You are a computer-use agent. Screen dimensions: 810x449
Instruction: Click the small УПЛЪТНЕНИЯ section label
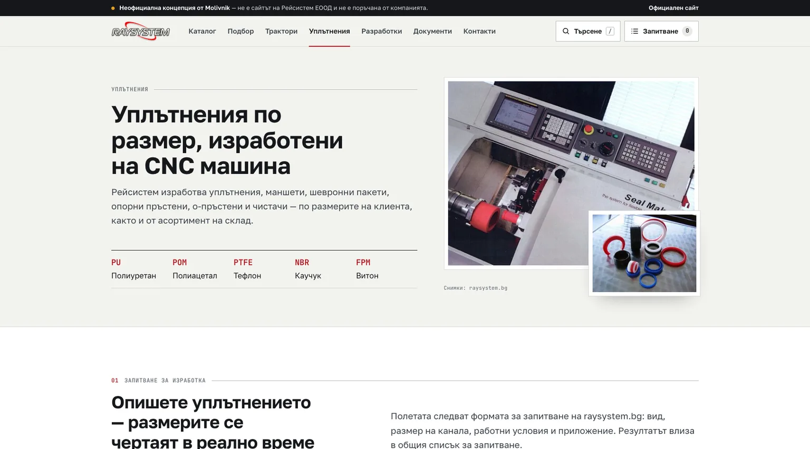click(x=130, y=89)
